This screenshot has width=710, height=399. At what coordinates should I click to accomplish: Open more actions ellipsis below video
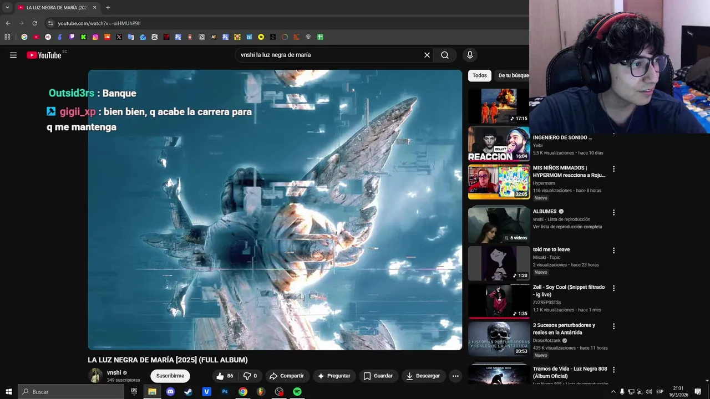tap(455, 376)
